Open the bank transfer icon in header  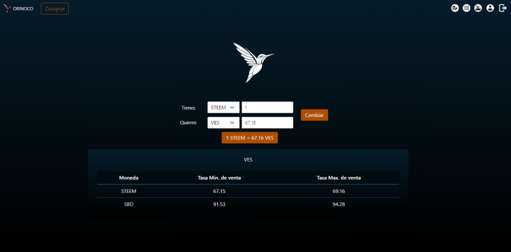click(455, 8)
